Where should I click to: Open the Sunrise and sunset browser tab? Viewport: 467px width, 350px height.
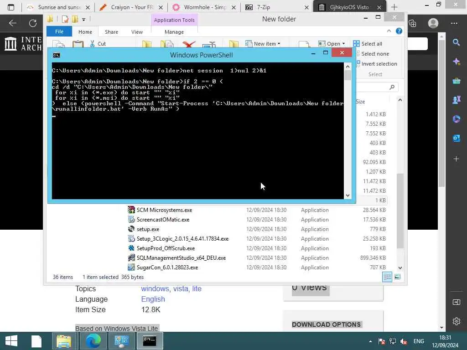58,7
